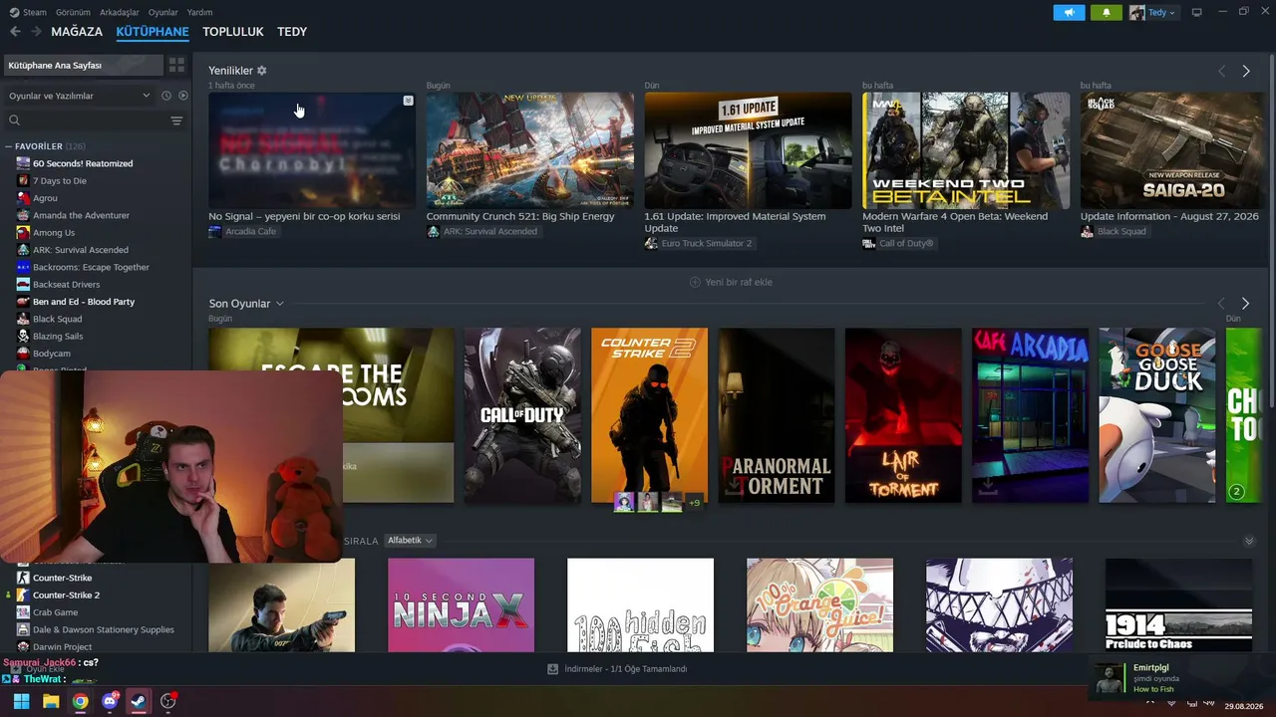
Task: Select the KÜTÜPHANE tab
Action: pyautogui.click(x=153, y=32)
